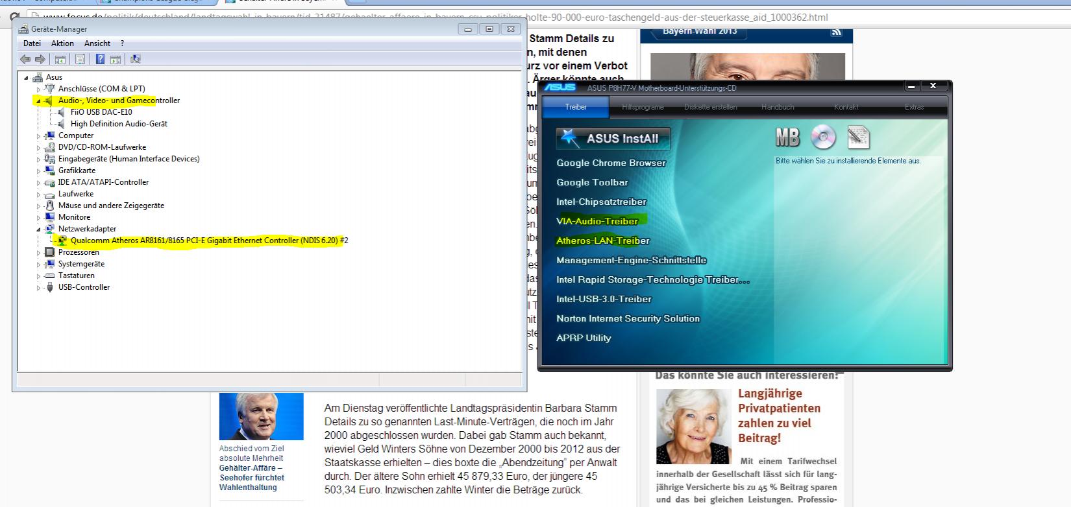Click the Qualcomm Atheros network adapter icon
1071x507 pixels.
(x=62, y=241)
